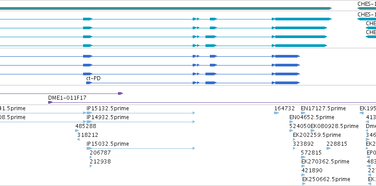Select feature label 572815
This screenshot has height=186, width=376.
[x=311, y=153]
